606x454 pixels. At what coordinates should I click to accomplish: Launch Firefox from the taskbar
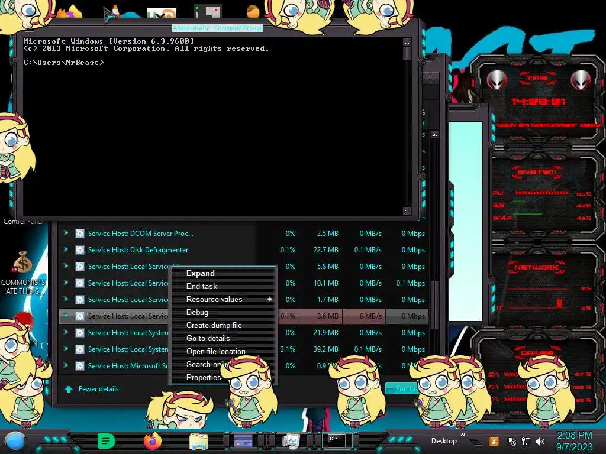click(152, 441)
